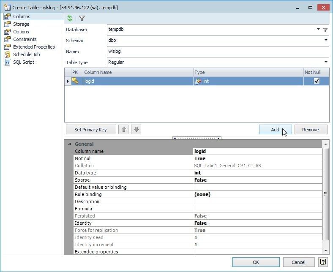Image resolution: width=333 pixels, height=272 pixels.
Task: Click the Force for replication row
Action: 198,230
